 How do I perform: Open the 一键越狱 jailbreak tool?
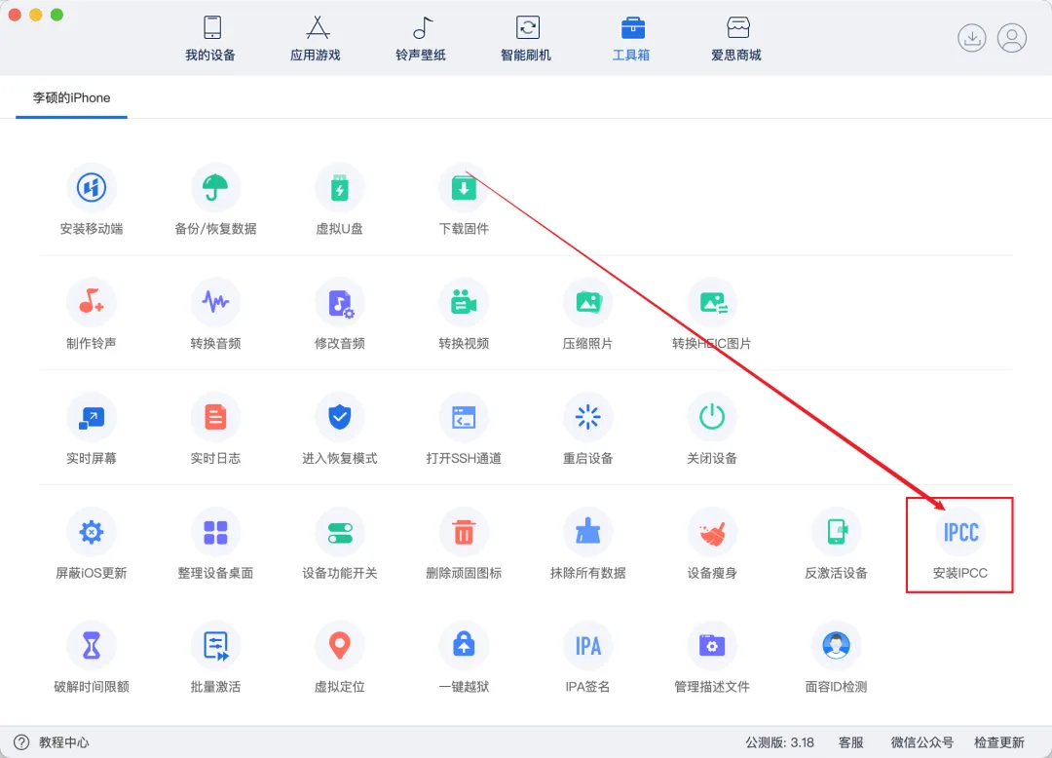click(464, 646)
